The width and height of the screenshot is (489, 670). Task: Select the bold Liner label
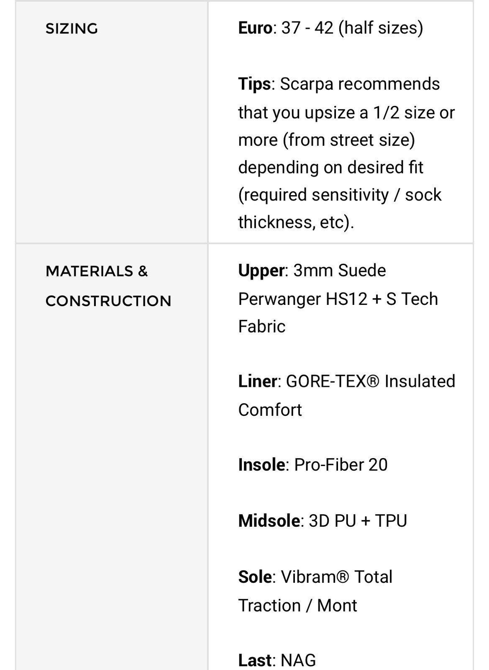(x=258, y=381)
